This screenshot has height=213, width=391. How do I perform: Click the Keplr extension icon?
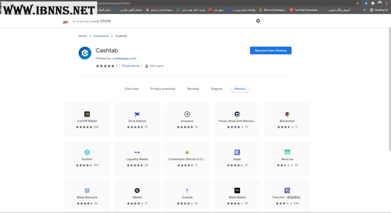point(237,152)
